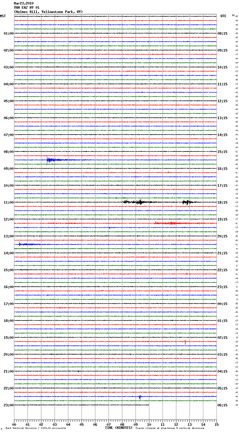Screen dimensions: 239x432
Task: Click the 08:15 UTC time label
Action: [222, 34]
